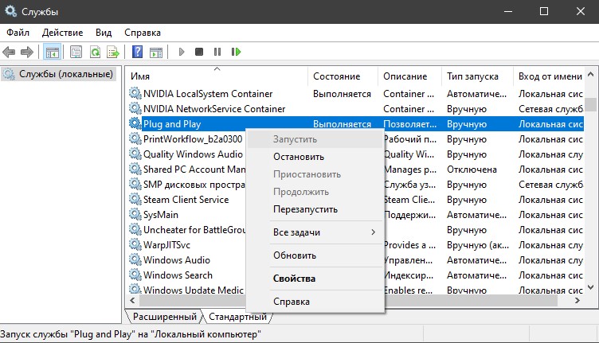Click the Services app icon in title bar
Screen dimensions: 599x343
10,11
